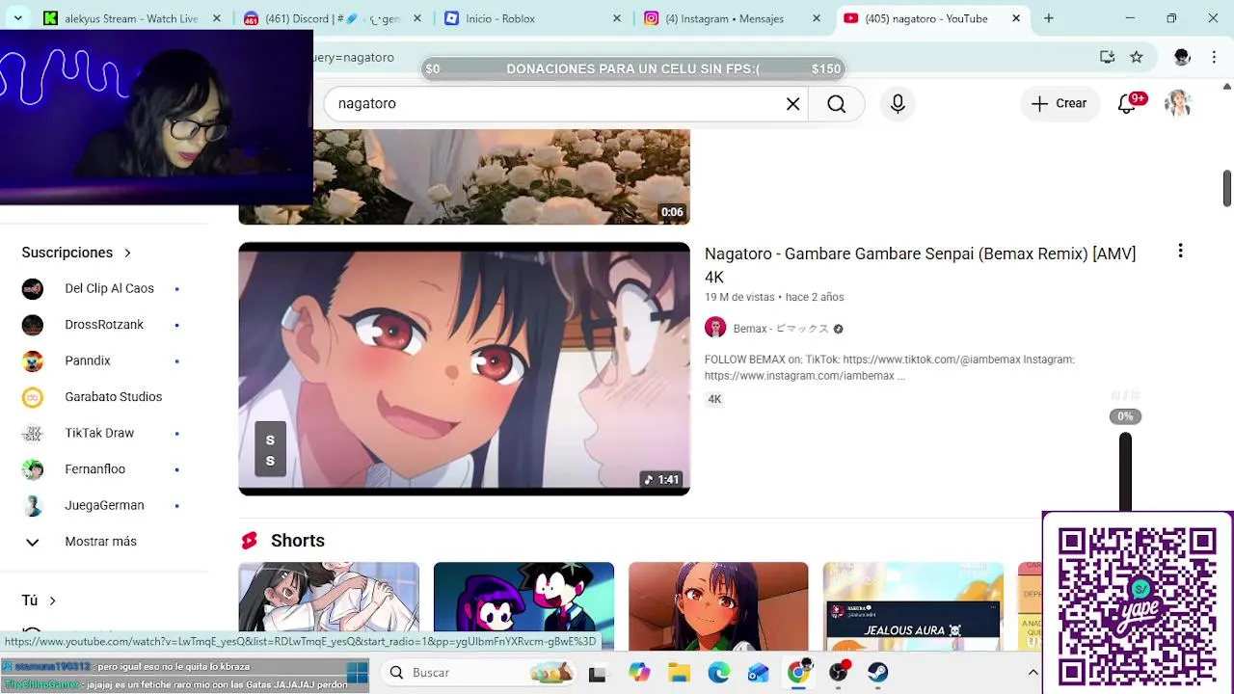Screen dimensions: 1234x694
Task: Play Gambare Gambare Senpai video thumbnail
Action: (x=464, y=369)
